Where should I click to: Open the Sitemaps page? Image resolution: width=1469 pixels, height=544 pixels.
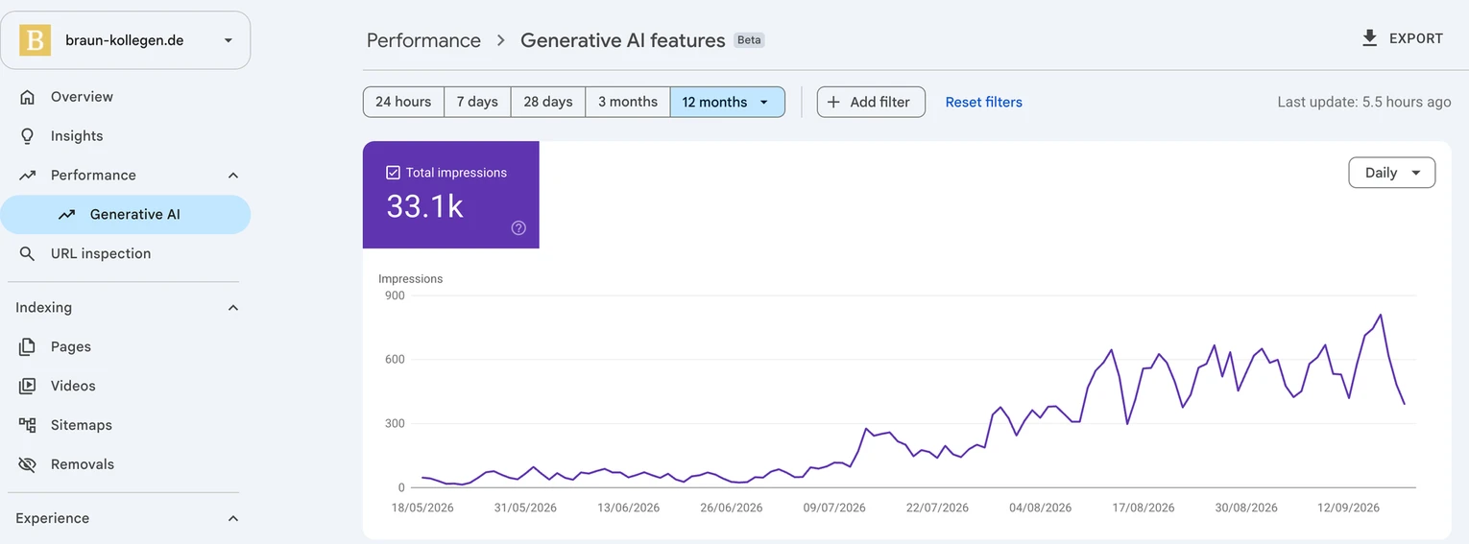(x=125, y=425)
